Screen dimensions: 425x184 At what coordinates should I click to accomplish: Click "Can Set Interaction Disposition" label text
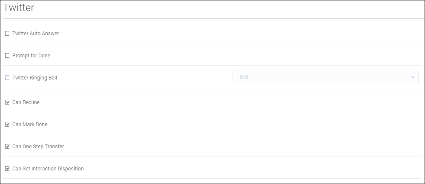48,169
